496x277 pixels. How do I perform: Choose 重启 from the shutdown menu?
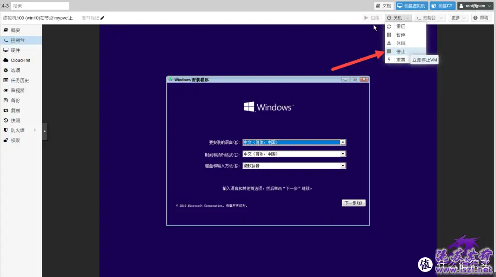click(x=406, y=27)
